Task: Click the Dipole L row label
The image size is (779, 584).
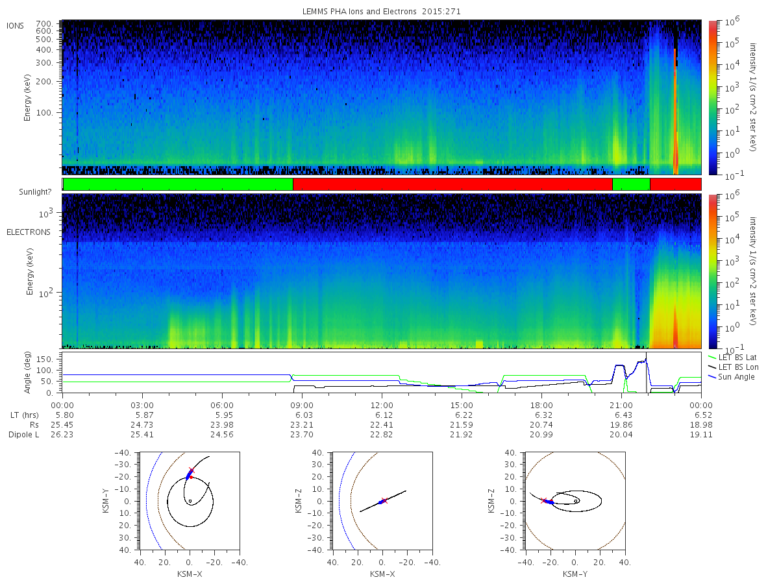Action: coord(23,434)
